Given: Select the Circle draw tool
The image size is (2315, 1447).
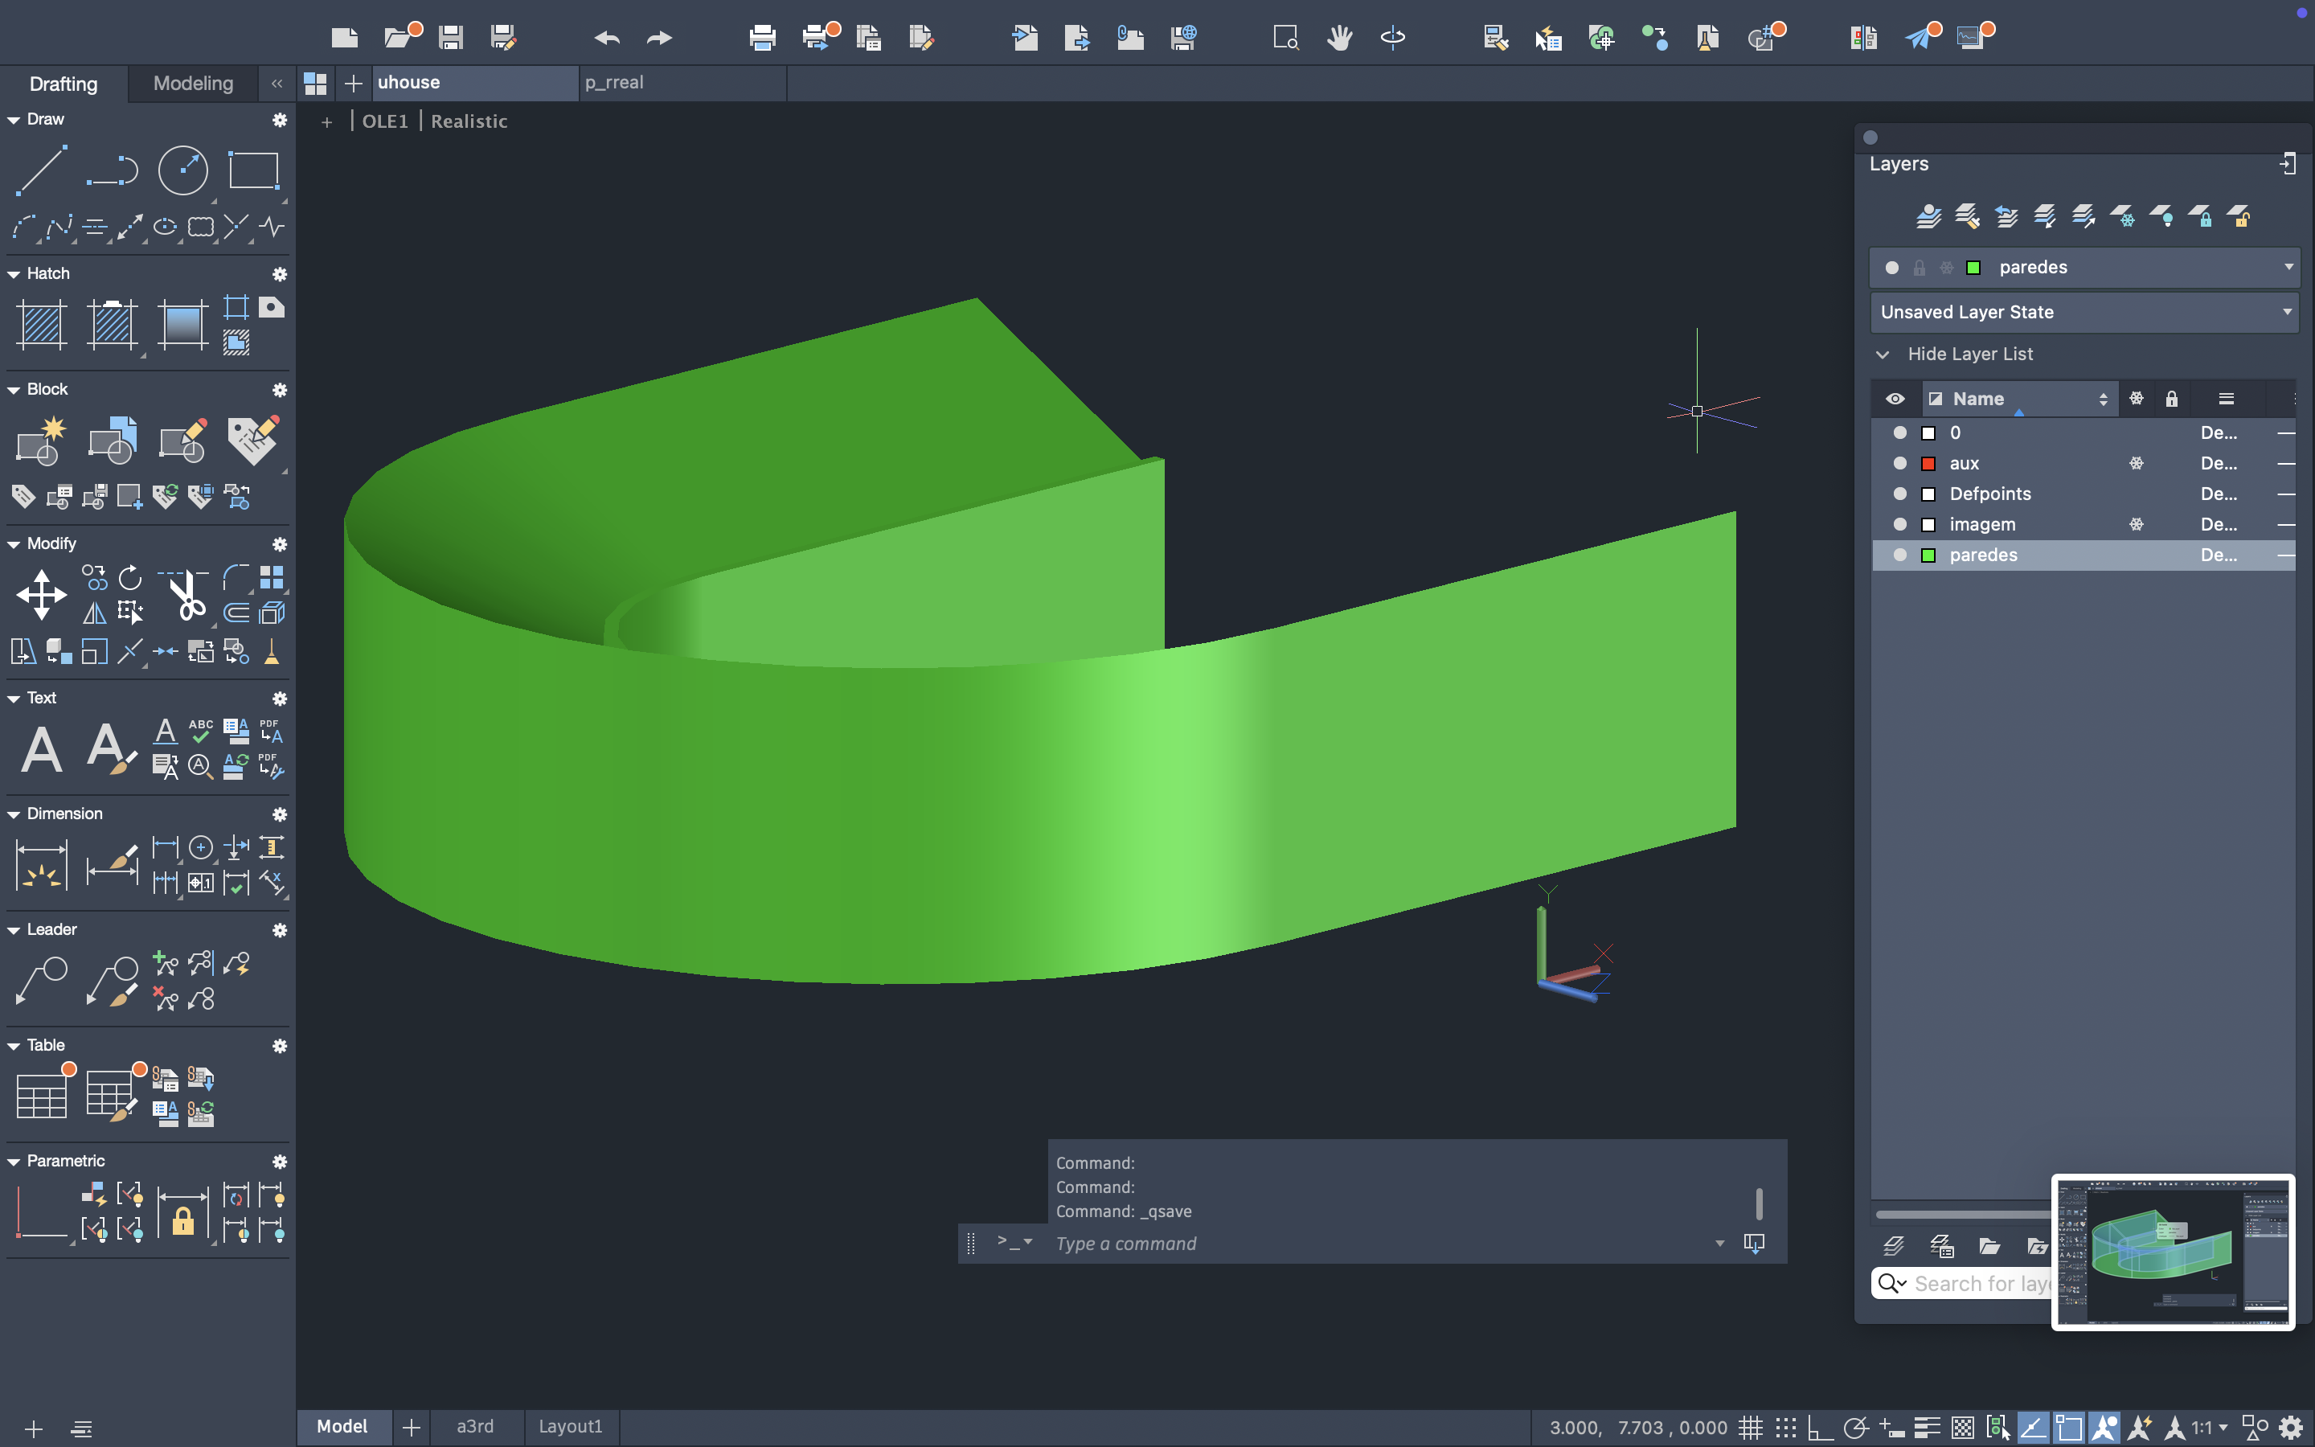Looking at the screenshot, I should click(x=182, y=170).
